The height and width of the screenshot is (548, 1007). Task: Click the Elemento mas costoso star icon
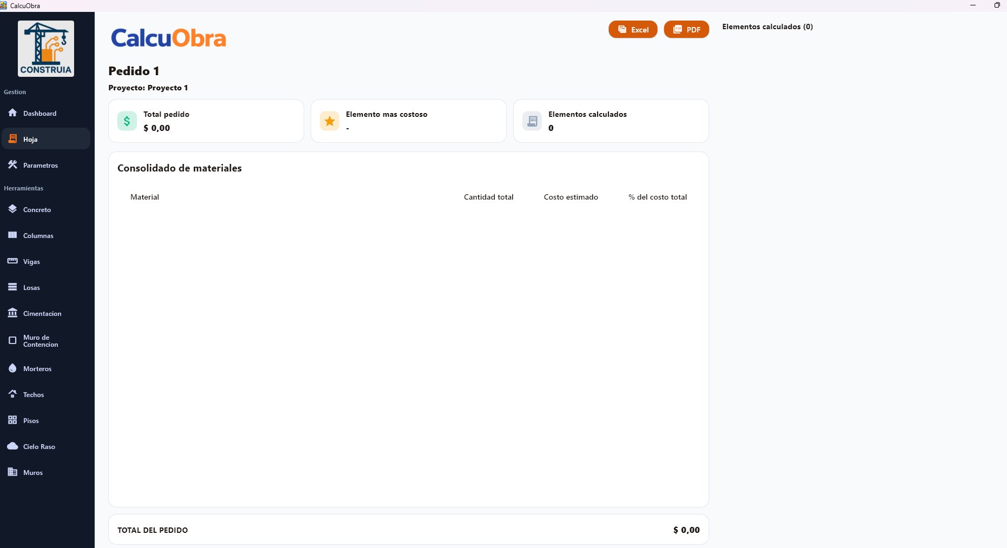click(329, 121)
